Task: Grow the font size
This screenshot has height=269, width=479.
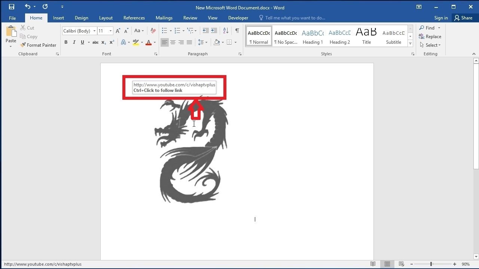Action: pyautogui.click(x=118, y=31)
